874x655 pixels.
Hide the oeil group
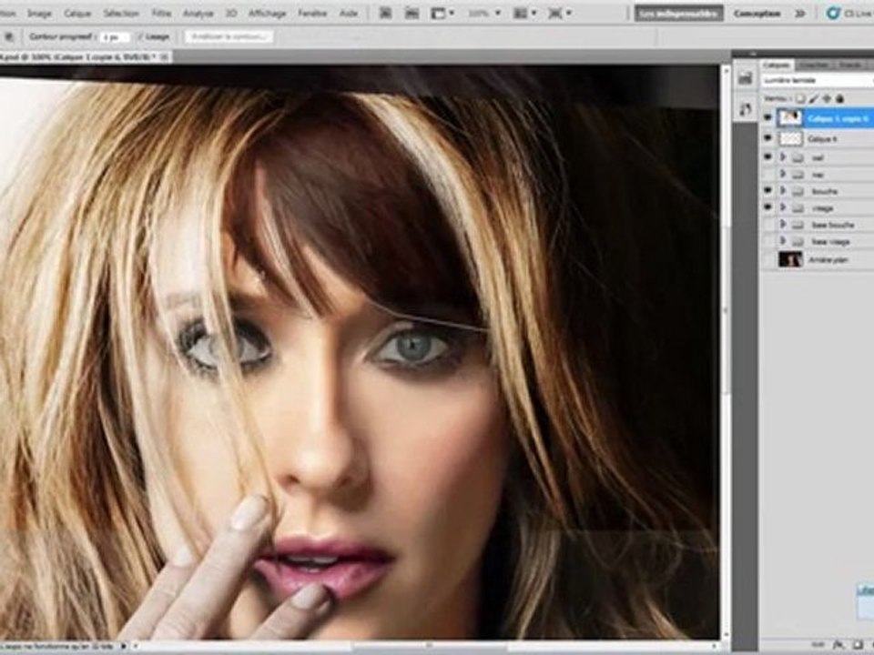tap(768, 157)
